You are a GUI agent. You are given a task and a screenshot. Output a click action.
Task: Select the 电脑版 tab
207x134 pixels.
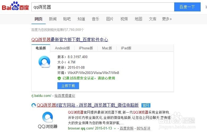tap(41, 48)
